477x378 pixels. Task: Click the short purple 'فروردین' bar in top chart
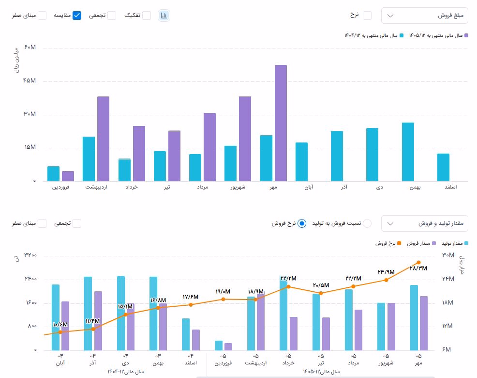coord(68,176)
